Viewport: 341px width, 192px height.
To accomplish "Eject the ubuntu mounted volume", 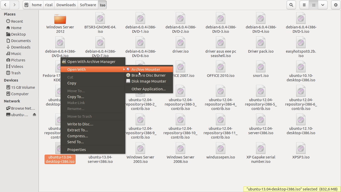I will coord(34,115).
